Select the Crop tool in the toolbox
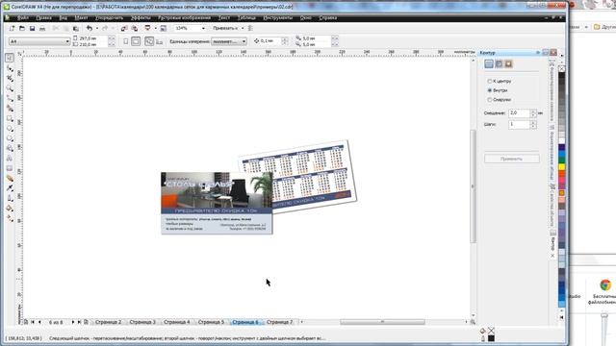The height and width of the screenshot is (346, 616). pos(10,79)
